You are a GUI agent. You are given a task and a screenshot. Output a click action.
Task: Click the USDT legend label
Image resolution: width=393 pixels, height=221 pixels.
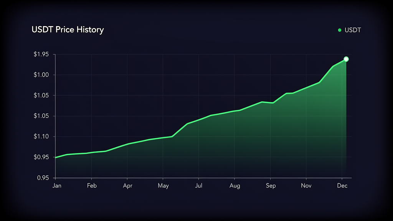coord(353,30)
